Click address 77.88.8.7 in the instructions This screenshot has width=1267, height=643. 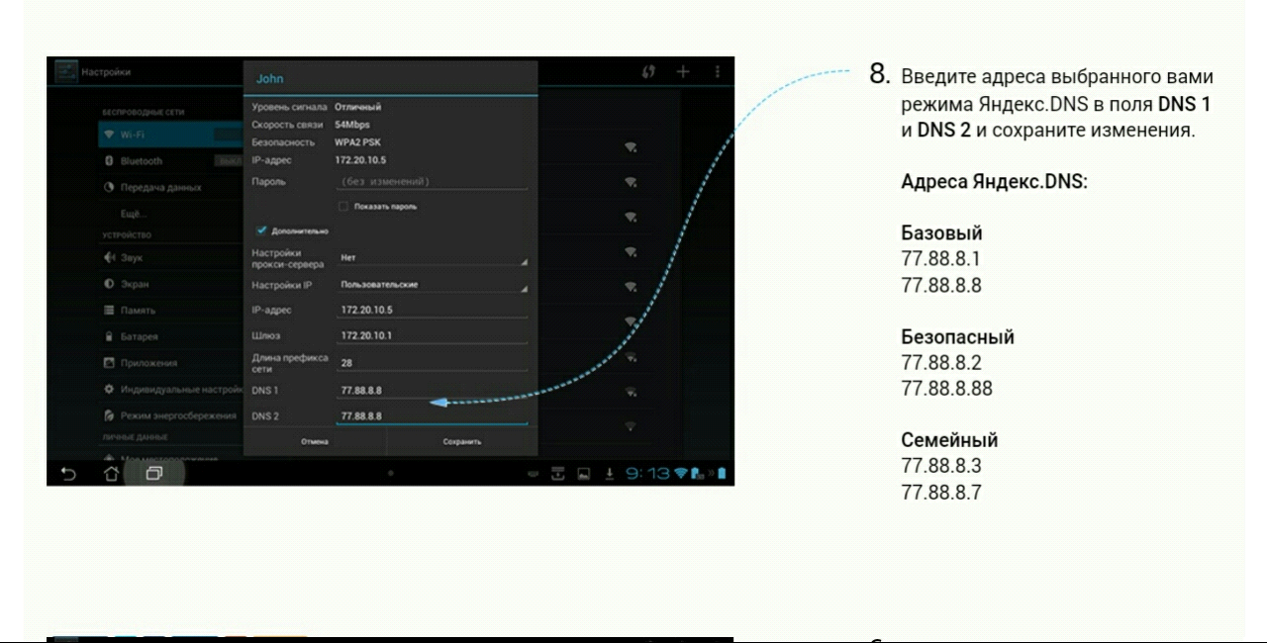tap(941, 492)
